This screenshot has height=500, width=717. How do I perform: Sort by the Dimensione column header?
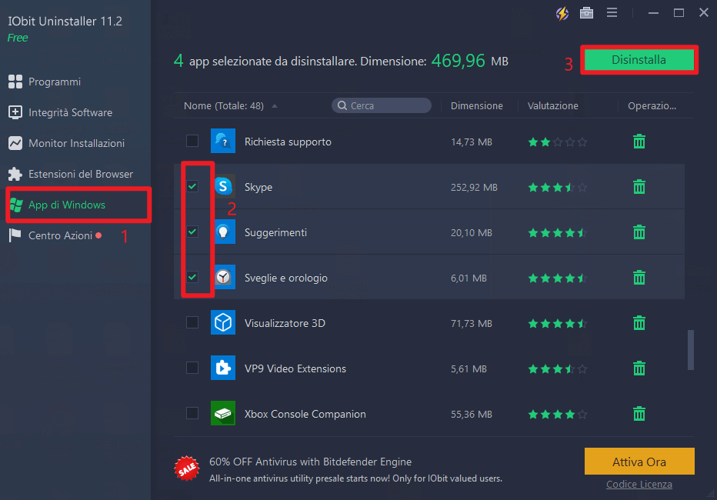pyautogui.click(x=476, y=106)
